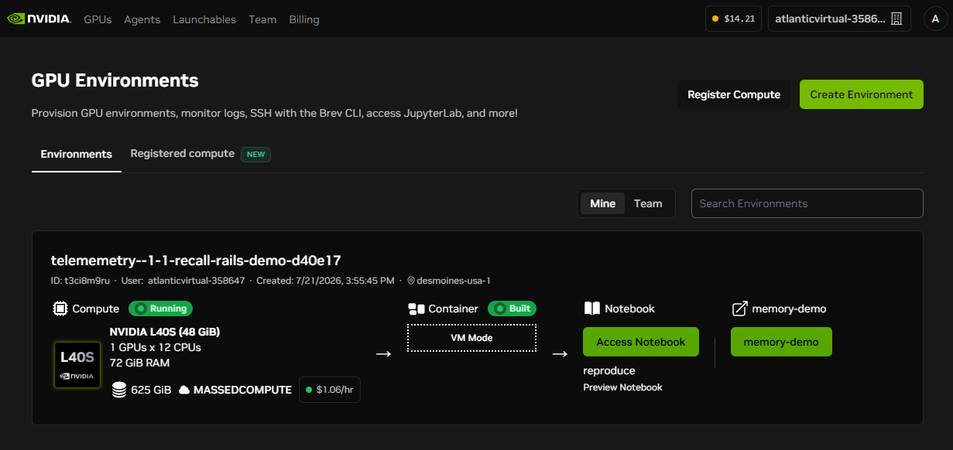Switch to Registered compute tab
953x450 pixels.
(182, 154)
